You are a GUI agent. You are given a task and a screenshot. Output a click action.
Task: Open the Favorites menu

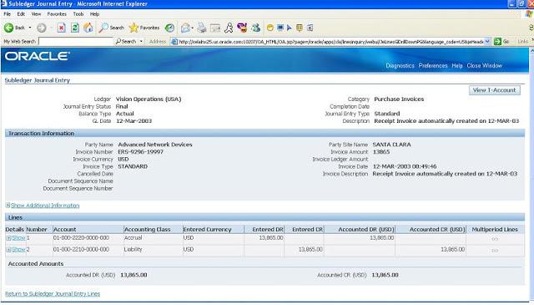click(57, 14)
